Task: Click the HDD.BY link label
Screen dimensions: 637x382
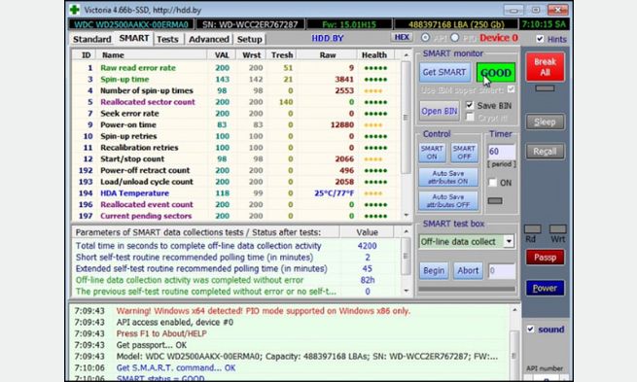Action: [x=328, y=38]
